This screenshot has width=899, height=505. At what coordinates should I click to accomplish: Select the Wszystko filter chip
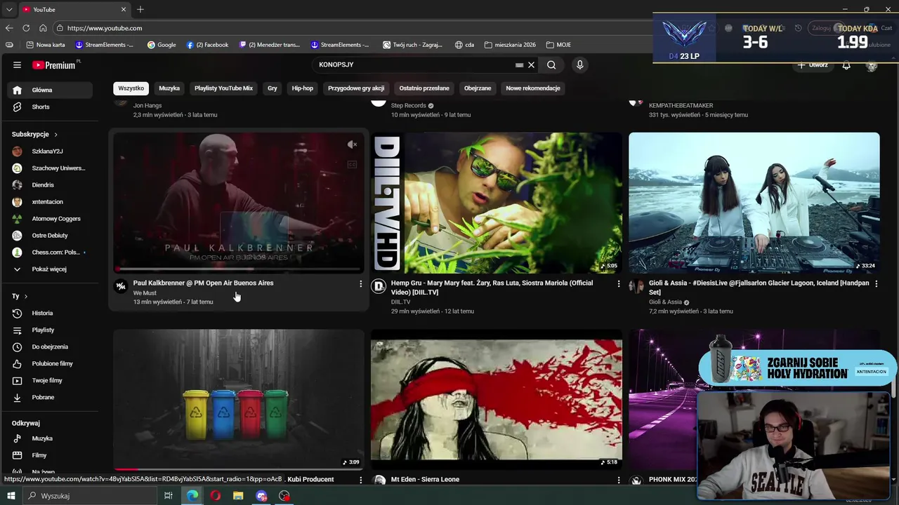[x=131, y=88]
